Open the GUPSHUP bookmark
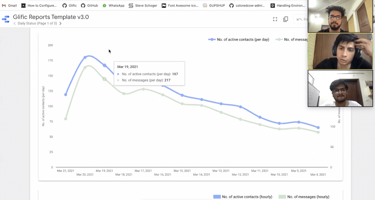 point(214,6)
